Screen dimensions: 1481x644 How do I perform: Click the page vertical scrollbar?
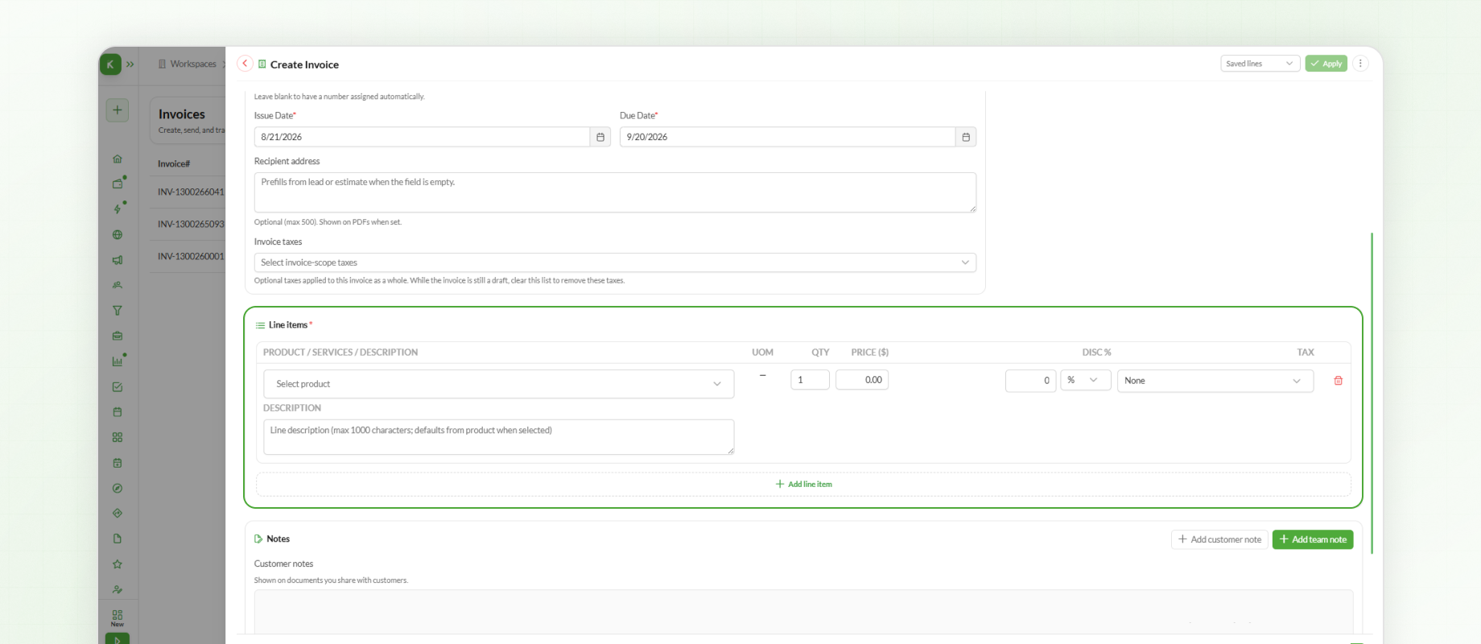click(x=1371, y=393)
